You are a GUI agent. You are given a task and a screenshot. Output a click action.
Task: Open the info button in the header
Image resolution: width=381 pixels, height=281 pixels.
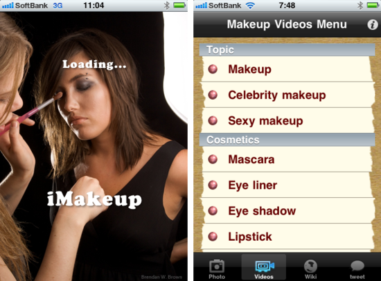pyautogui.click(x=372, y=24)
